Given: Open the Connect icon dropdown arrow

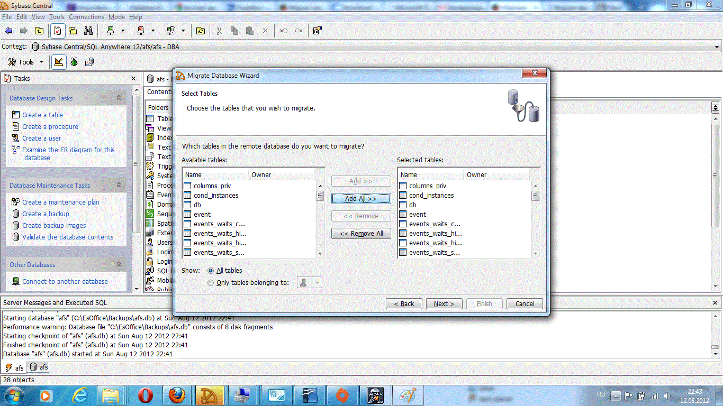Looking at the screenshot, I should [123, 31].
